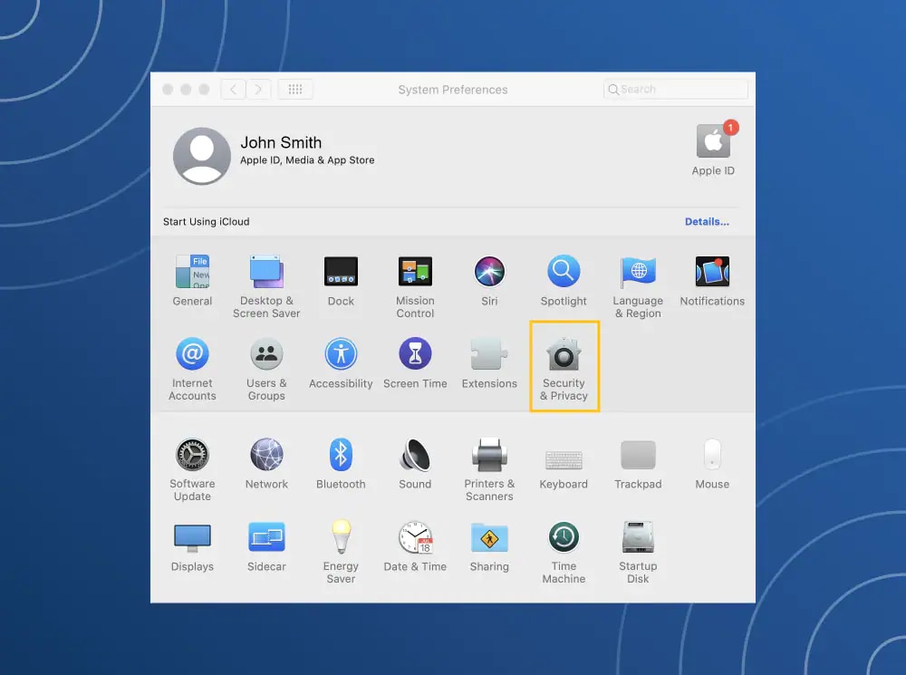Viewport: 906px width, 675px height.
Task: Open Siri preferences
Action: coord(489,281)
